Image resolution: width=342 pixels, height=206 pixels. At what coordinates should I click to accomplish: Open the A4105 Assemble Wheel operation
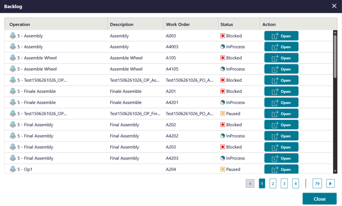281,69
